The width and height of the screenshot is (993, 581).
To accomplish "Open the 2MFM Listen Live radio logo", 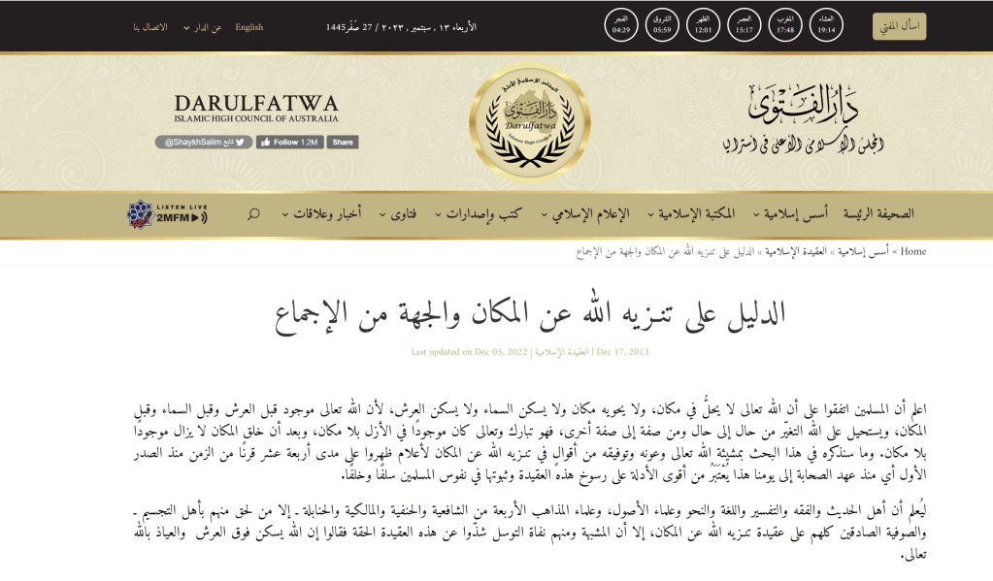I will [168, 214].
